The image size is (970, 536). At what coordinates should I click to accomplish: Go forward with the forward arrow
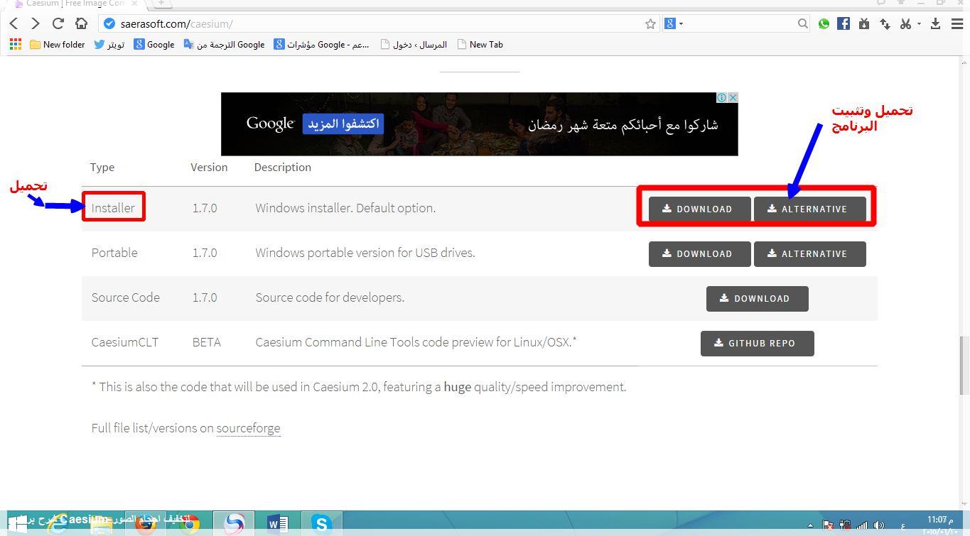tap(36, 23)
